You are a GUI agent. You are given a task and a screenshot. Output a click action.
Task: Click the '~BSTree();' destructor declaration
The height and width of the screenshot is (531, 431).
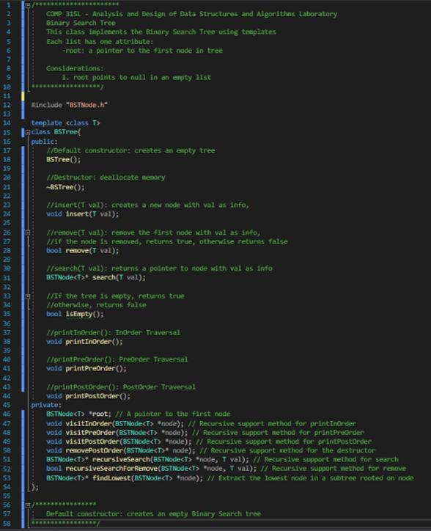coord(65,187)
